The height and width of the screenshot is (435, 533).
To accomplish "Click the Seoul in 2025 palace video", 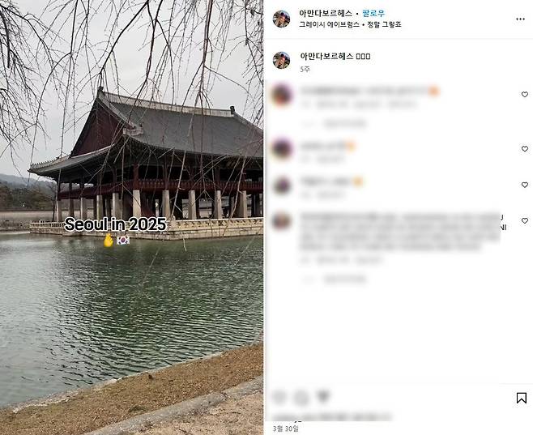I will coord(131,217).
